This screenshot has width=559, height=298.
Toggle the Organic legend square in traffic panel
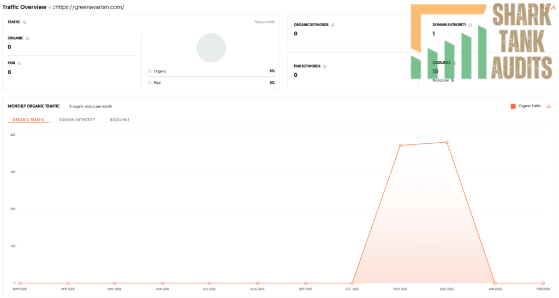pos(150,71)
